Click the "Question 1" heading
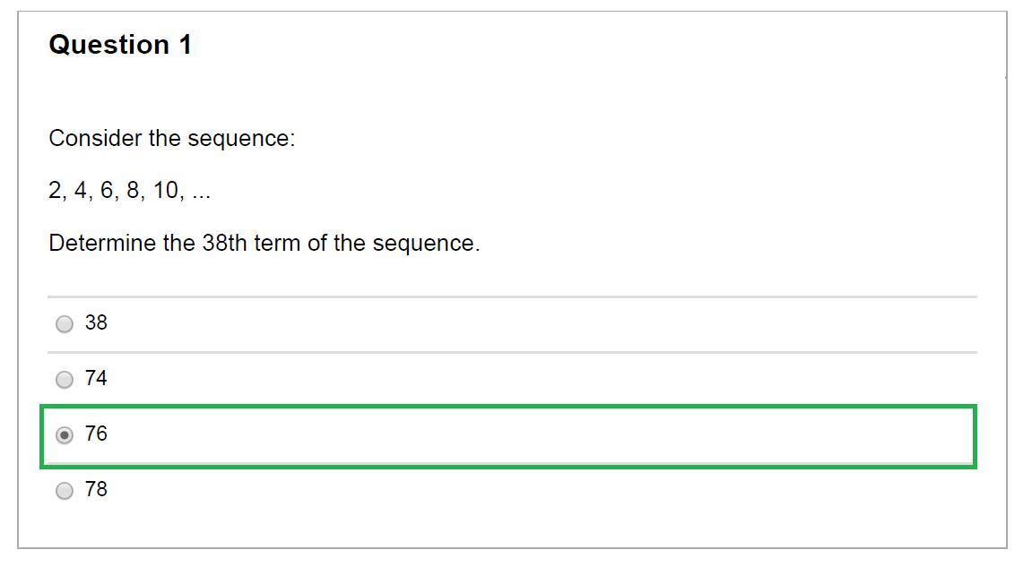 tap(120, 45)
